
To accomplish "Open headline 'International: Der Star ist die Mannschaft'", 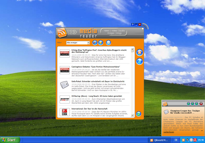I will pyautogui.click(x=89, y=109).
